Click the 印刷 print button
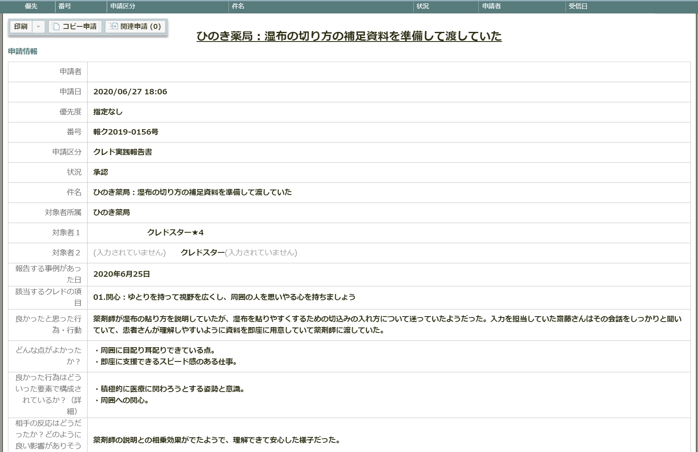This screenshot has width=698, height=452. point(21,26)
